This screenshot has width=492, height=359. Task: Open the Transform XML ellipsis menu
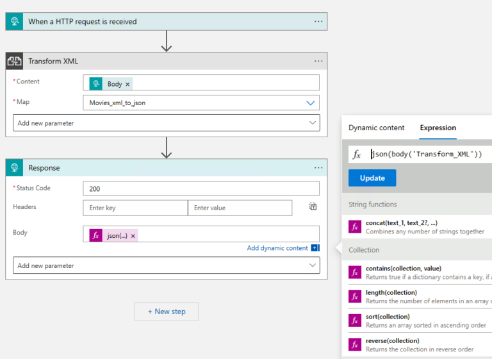coord(318,61)
